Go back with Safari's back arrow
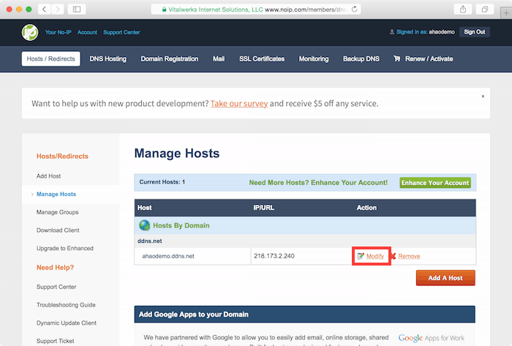 (44, 9)
